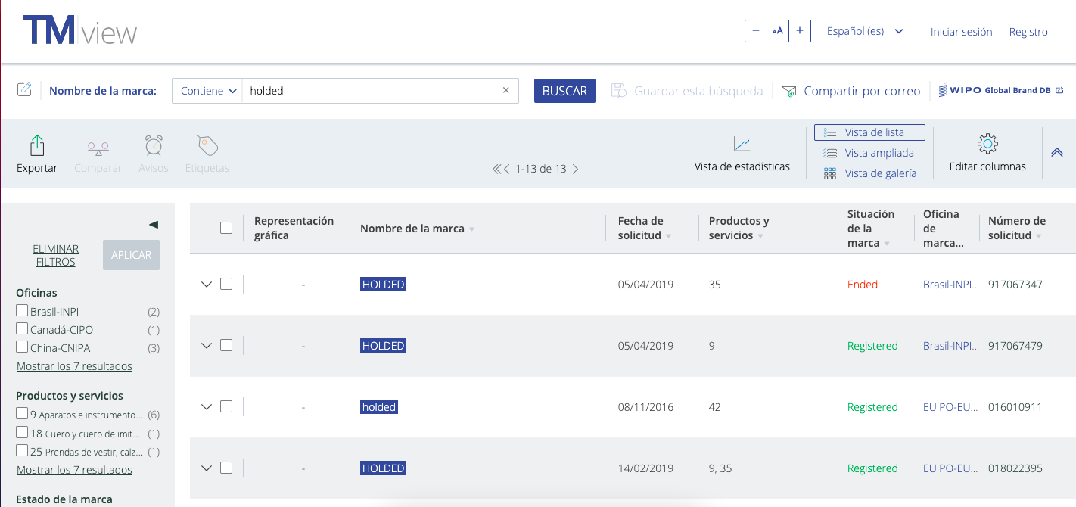
Task: Enable the China-CNIPA filter checkbox
Action: [21, 349]
